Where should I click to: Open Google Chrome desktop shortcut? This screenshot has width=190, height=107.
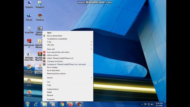(29, 69)
